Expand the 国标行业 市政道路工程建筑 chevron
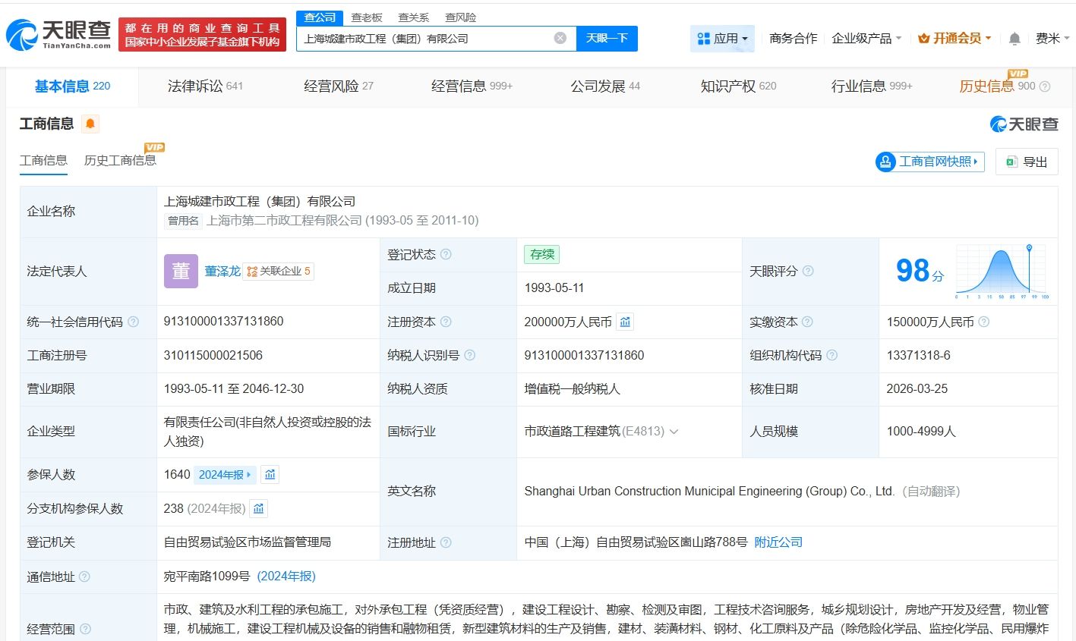This screenshot has width=1076, height=641. (674, 432)
